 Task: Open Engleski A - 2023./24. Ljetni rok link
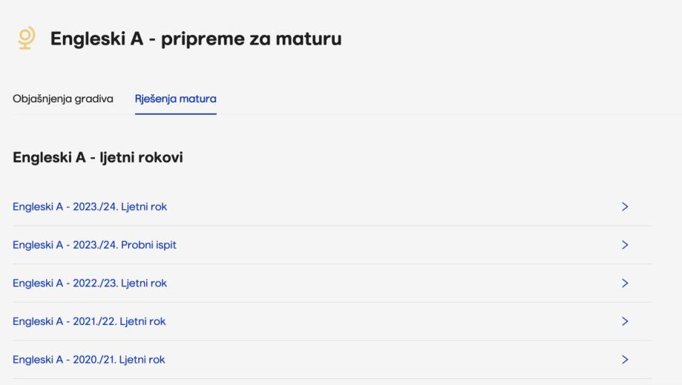pyautogui.click(x=90, y=206)
